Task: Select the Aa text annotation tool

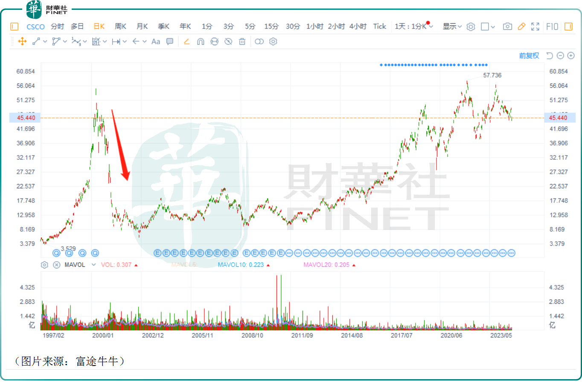Action: 156,41
